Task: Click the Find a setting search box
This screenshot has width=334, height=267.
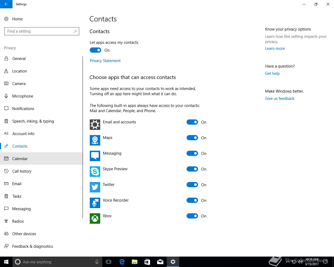Action: pos(39,31)
